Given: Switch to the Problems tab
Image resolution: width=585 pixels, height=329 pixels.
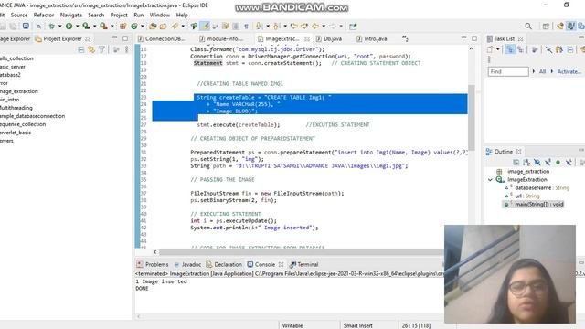Looking at the screenshot, I should click(153, 264).
